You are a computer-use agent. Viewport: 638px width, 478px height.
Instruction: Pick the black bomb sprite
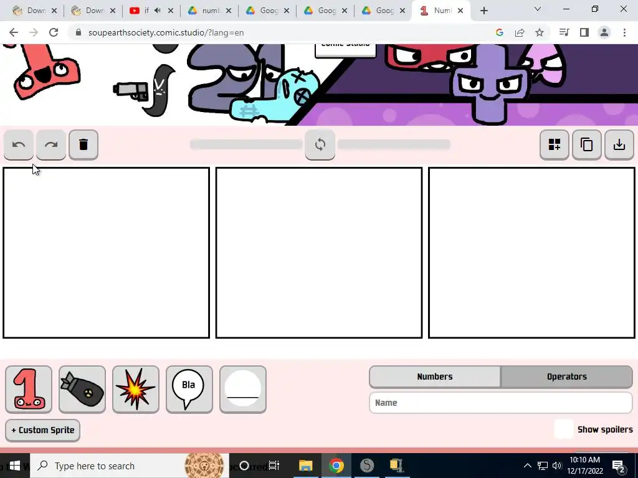click(82, 390)
